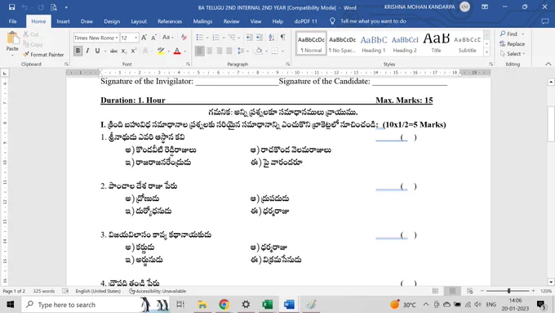The image size is (555, 313).
Task: Save the document with the floppy icon
Action: 11,7
